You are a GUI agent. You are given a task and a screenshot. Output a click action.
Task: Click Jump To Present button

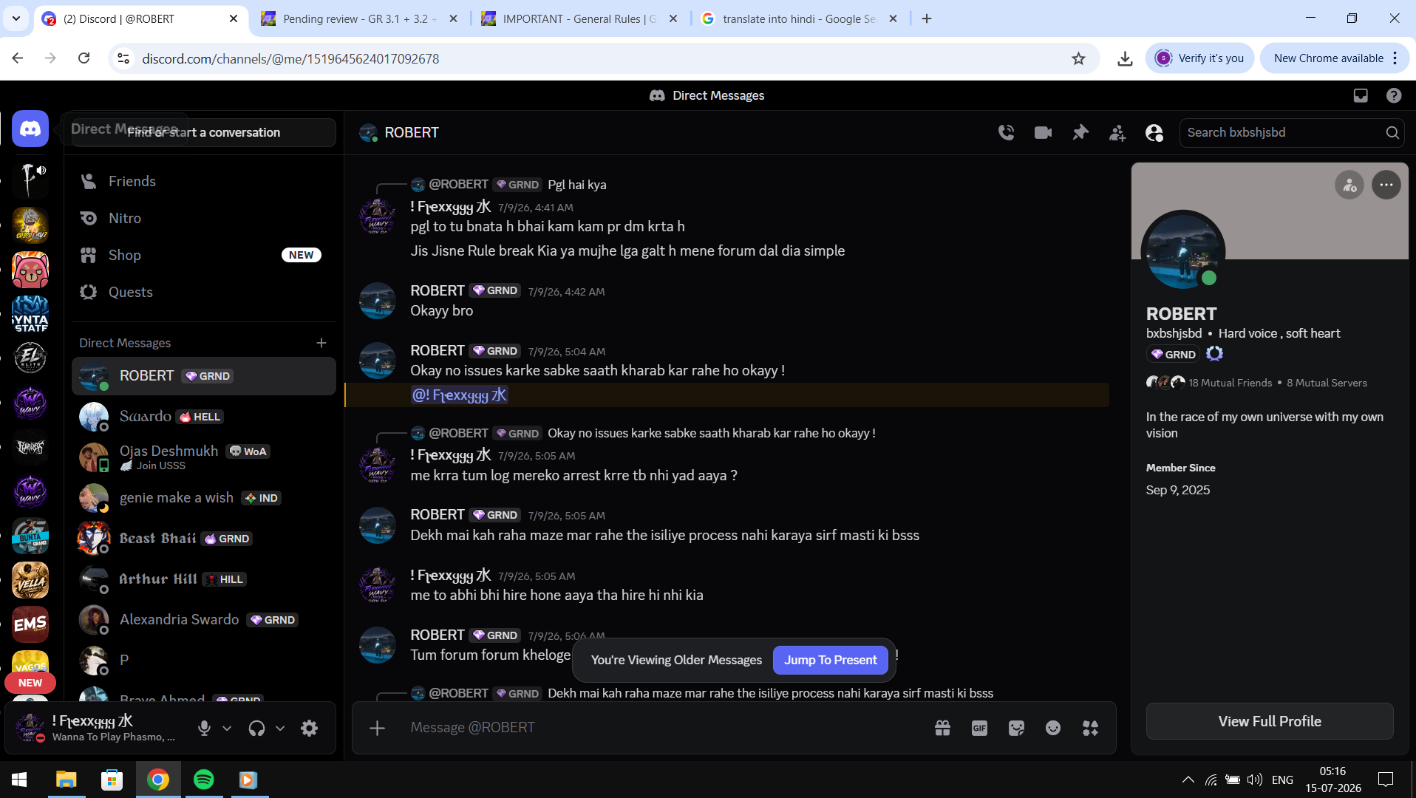pos(831,660)
